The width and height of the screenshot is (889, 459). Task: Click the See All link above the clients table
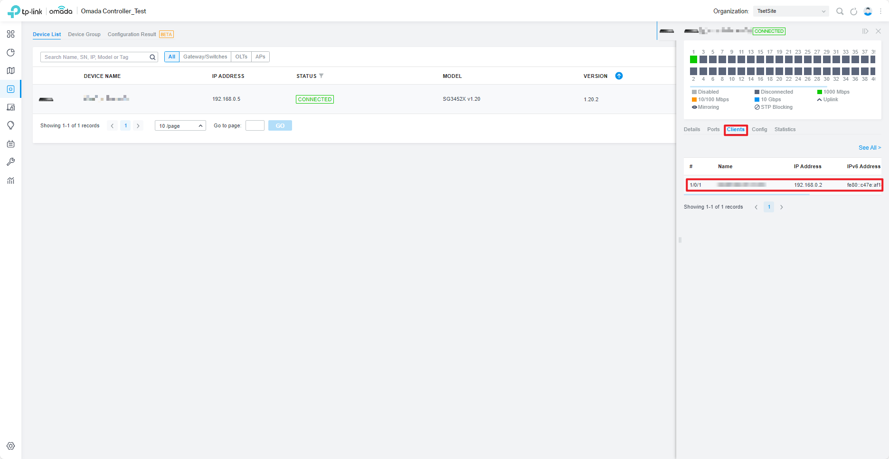tap(869, 147)
